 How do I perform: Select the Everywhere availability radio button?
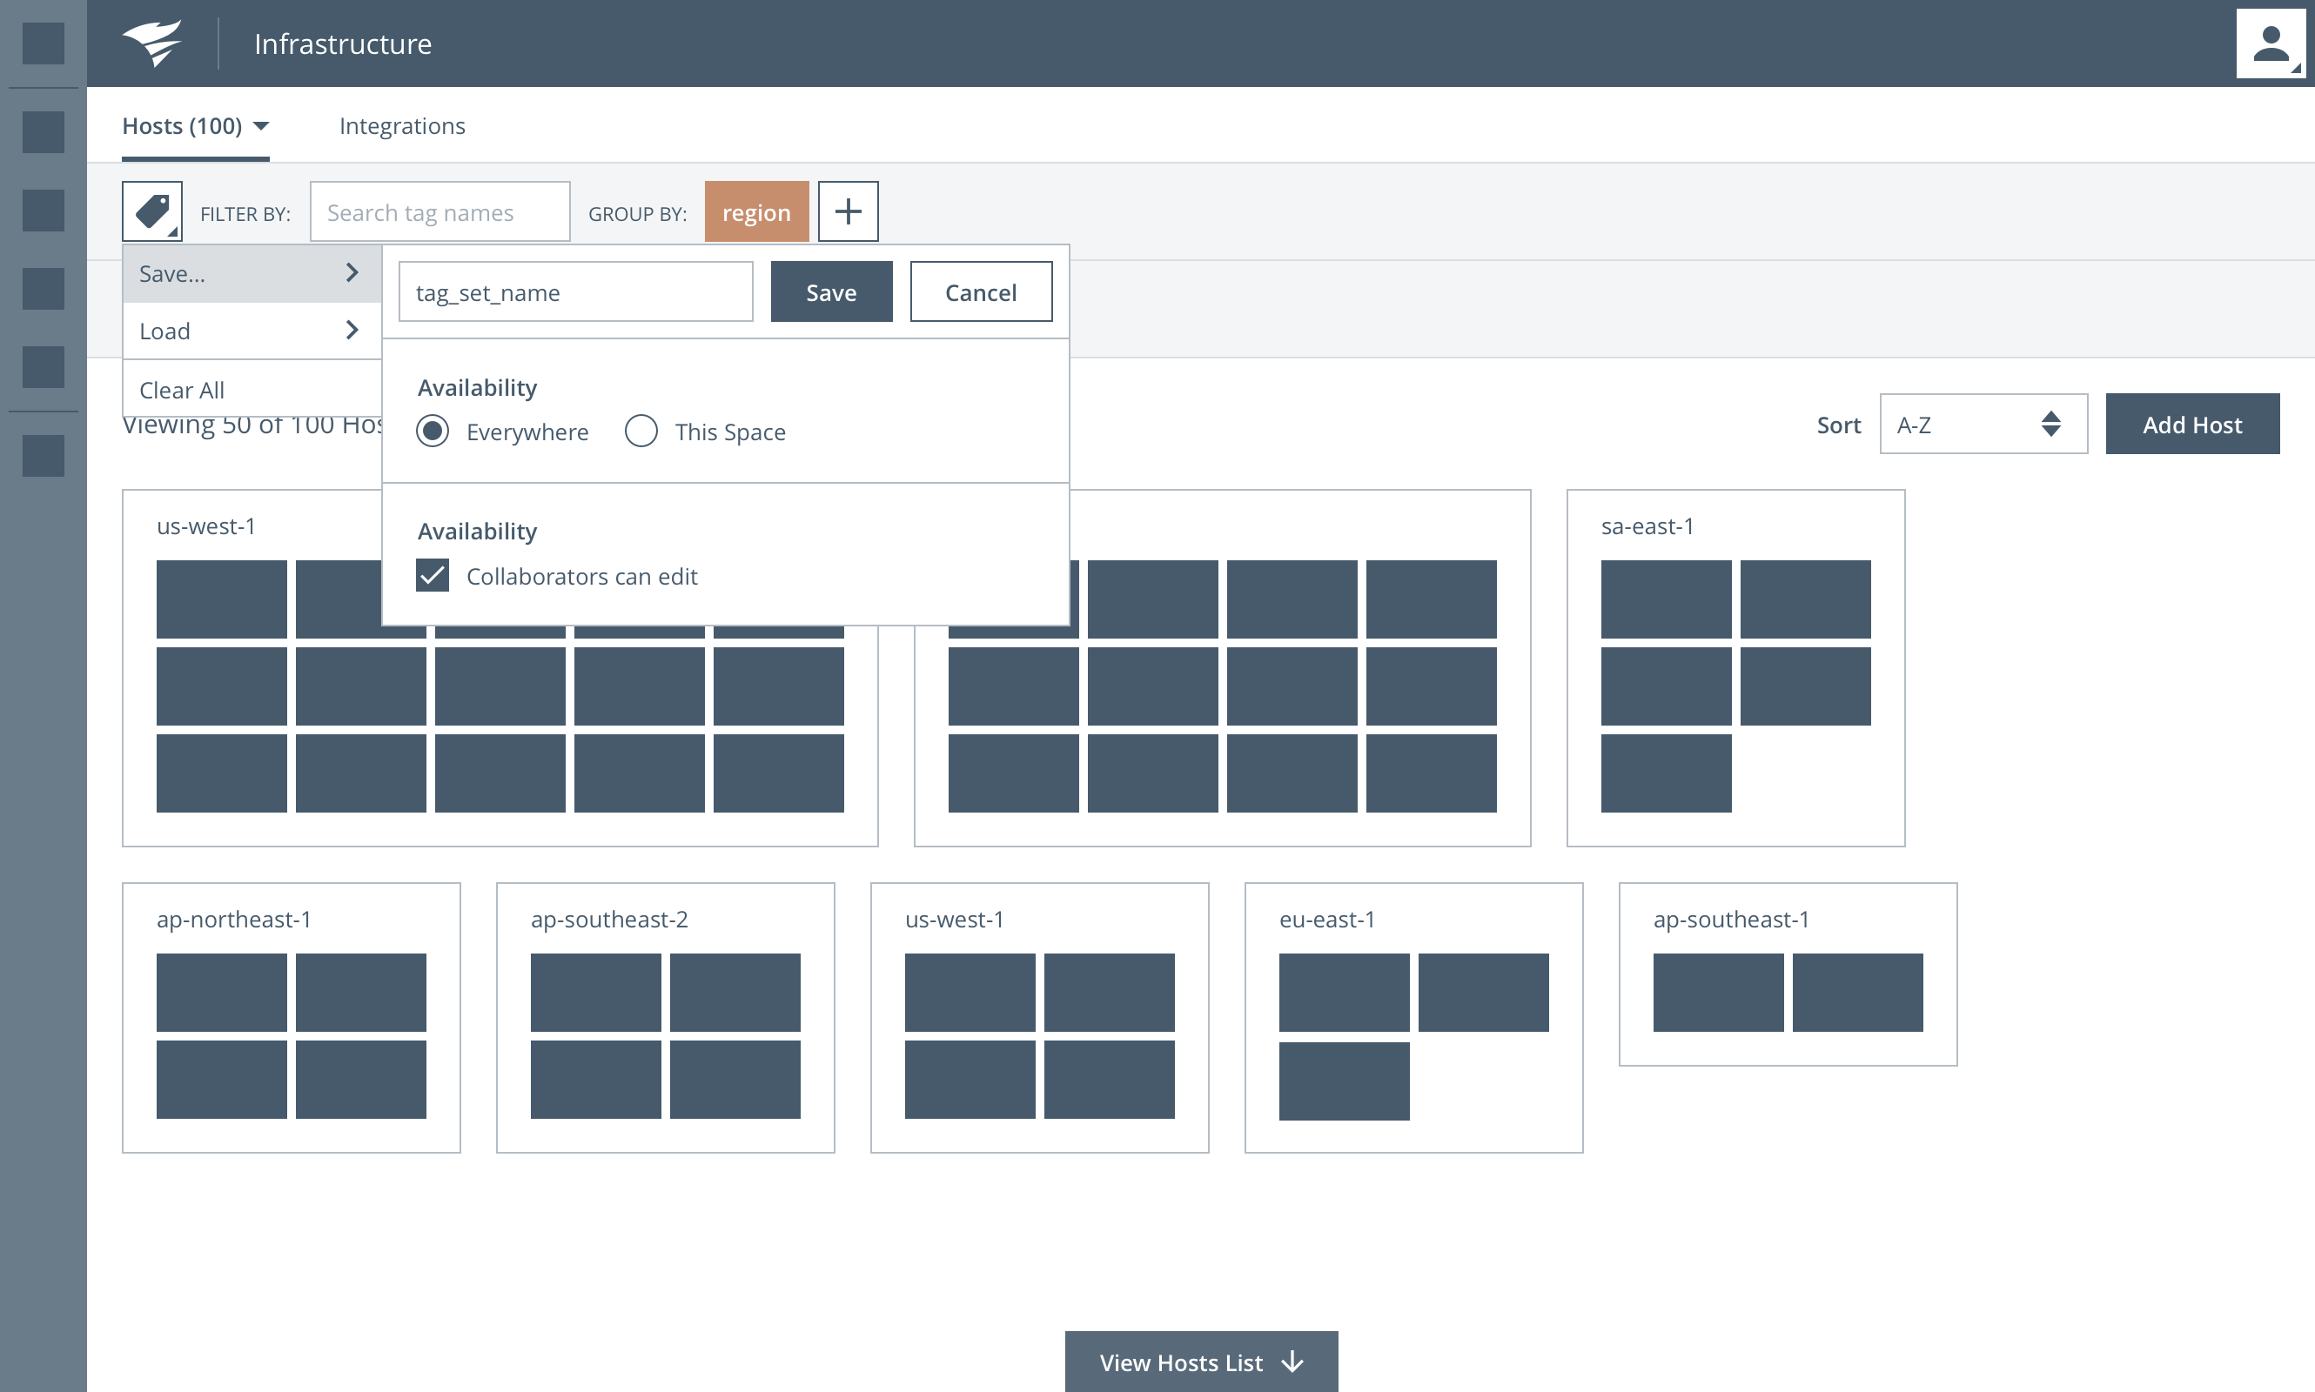coord(433,432)
